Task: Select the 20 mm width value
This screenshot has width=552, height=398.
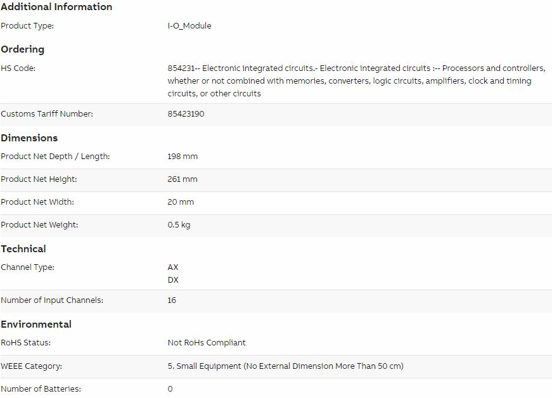Action: tap(181, 202)
